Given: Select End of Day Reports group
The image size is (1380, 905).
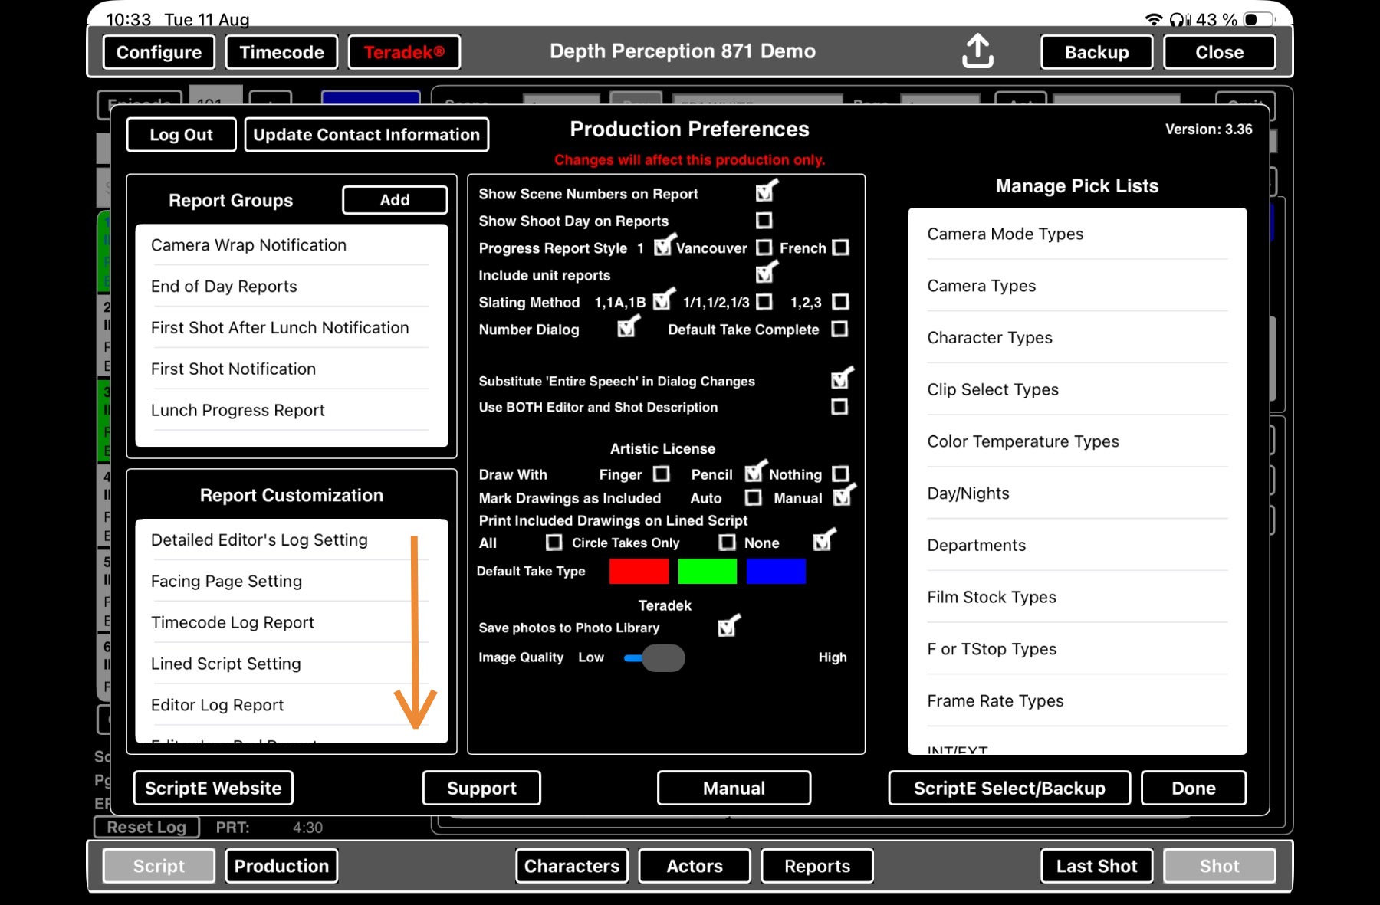Looking at the screenshot, I should (x=291, y=287).
